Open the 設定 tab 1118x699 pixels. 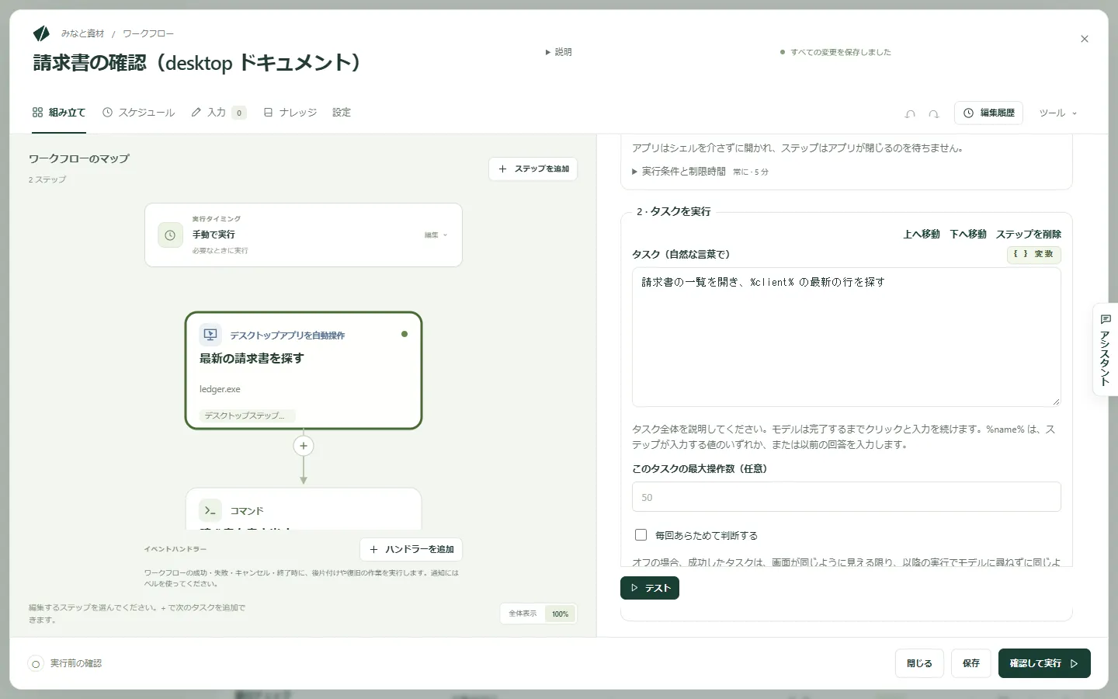[342, 113]
